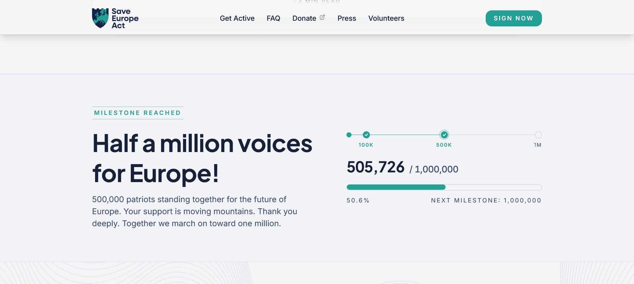Click the 500K label under the timeline
634x284 pixels.
444,145
